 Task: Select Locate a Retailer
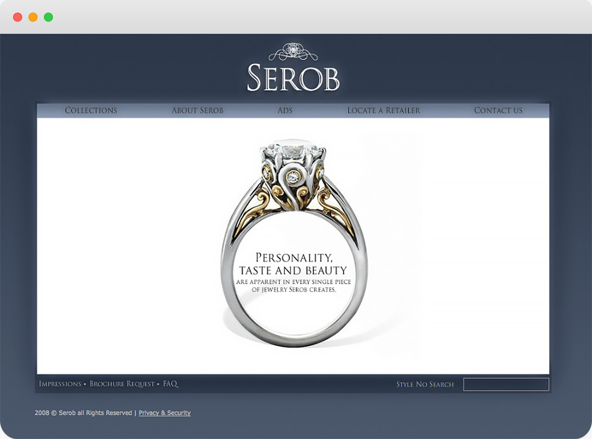384,110
